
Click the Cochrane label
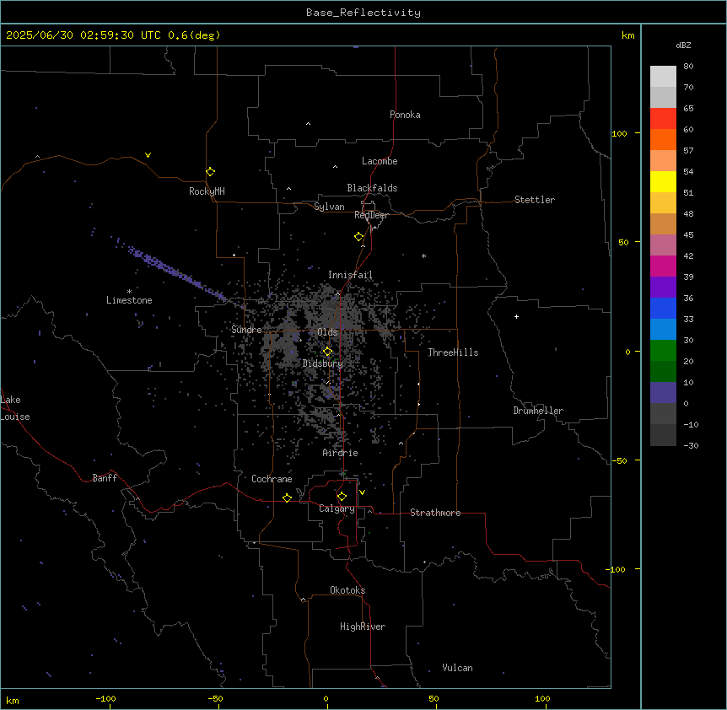272,479
